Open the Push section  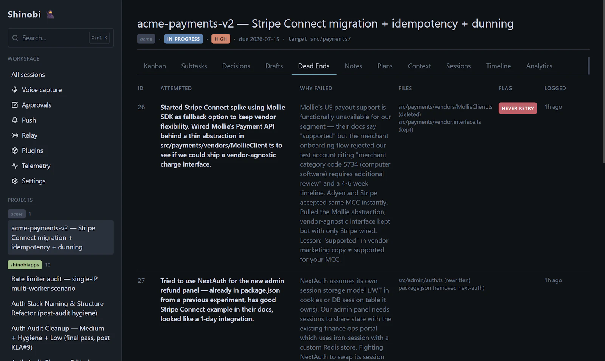pos(60,120)
